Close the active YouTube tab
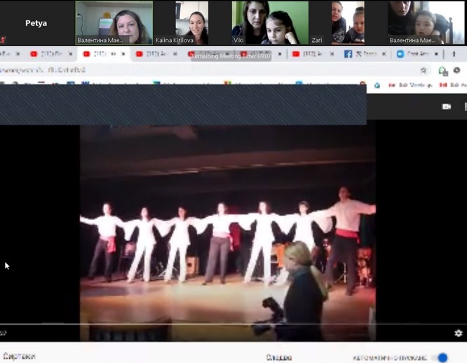467x363 pixels. pyautogui.click(x=125, y=54)
